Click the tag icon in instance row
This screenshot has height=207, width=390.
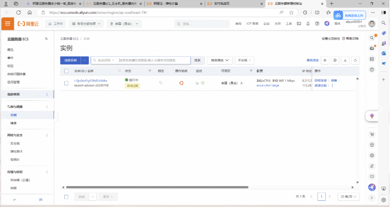(161, 83)
